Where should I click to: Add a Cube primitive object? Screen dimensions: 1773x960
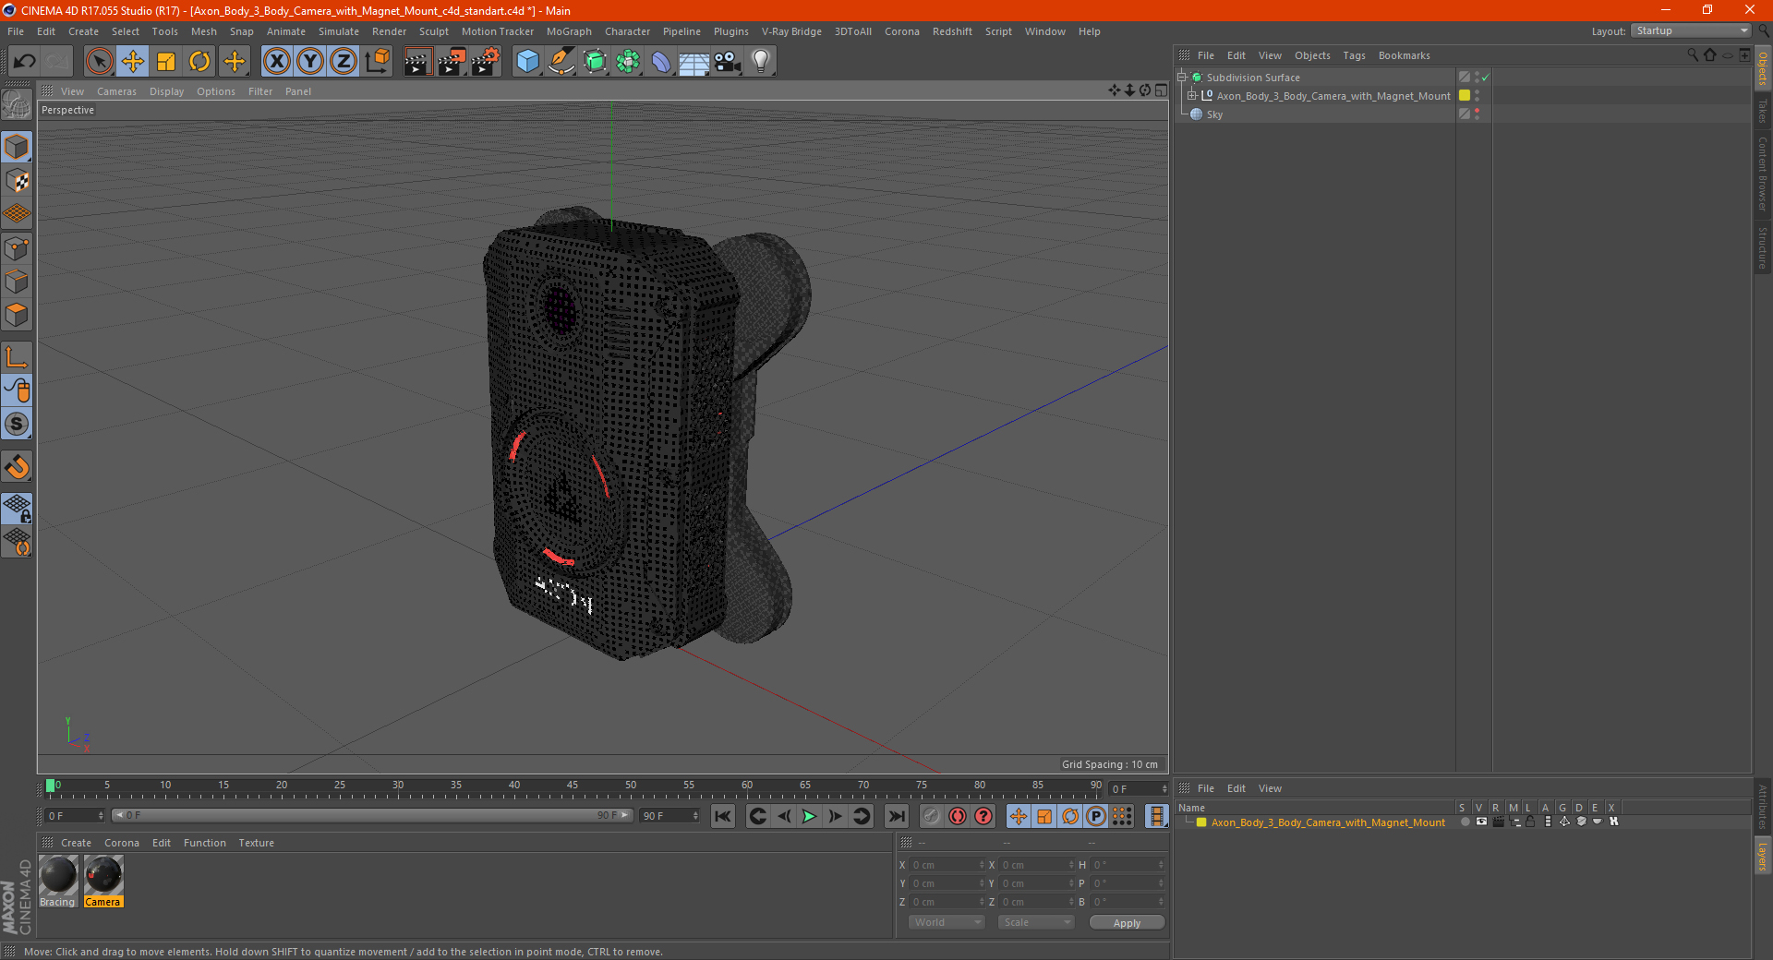coord(527,62)
